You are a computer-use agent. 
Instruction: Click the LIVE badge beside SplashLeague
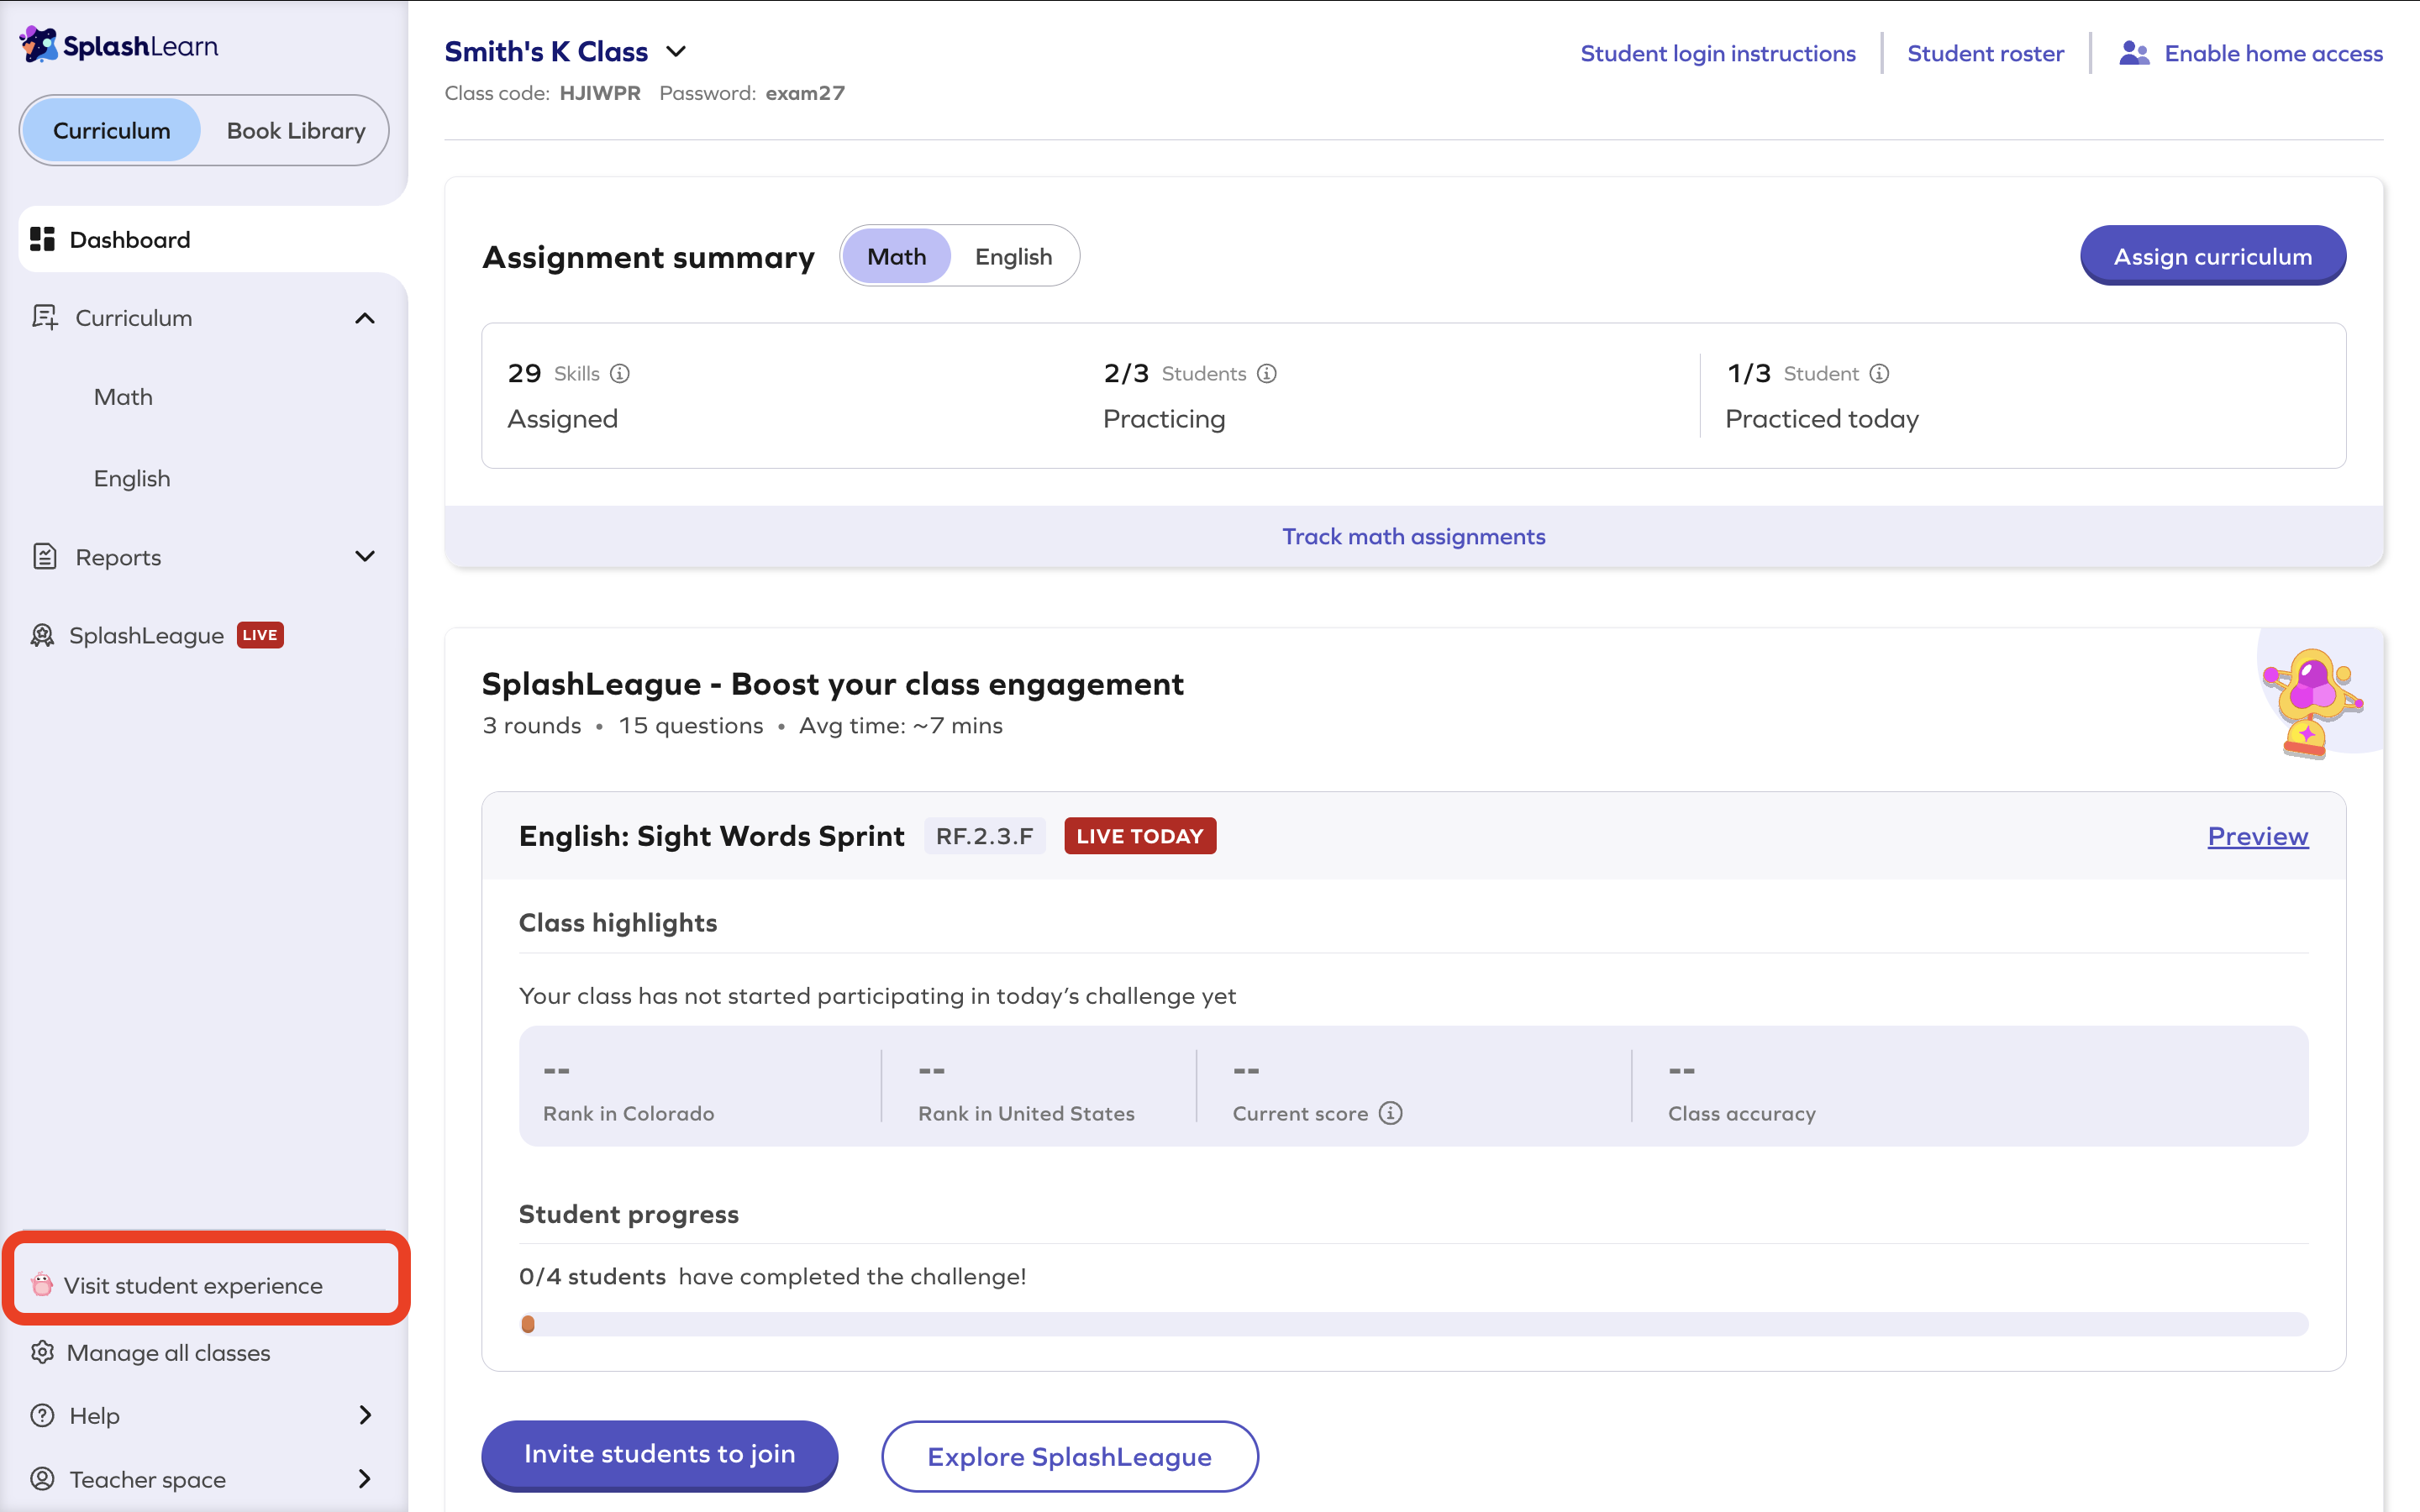point(260,635)
